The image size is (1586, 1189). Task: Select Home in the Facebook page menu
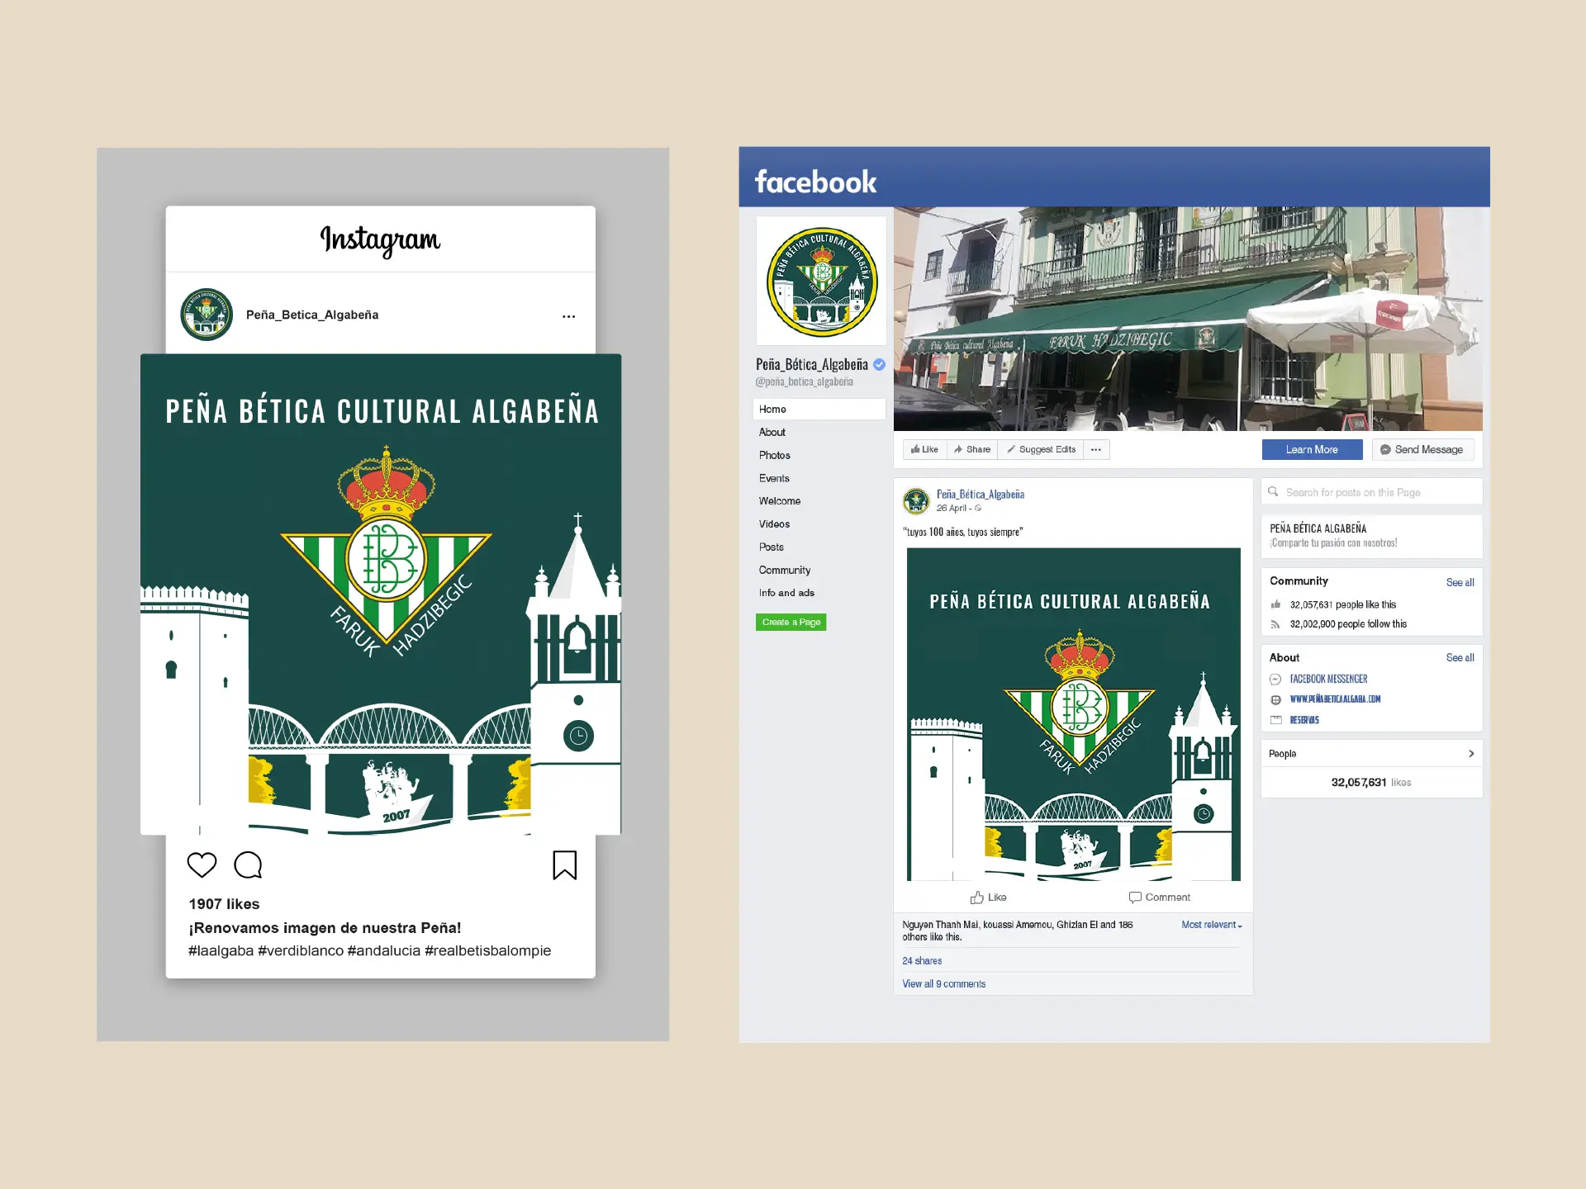[819, 409]
